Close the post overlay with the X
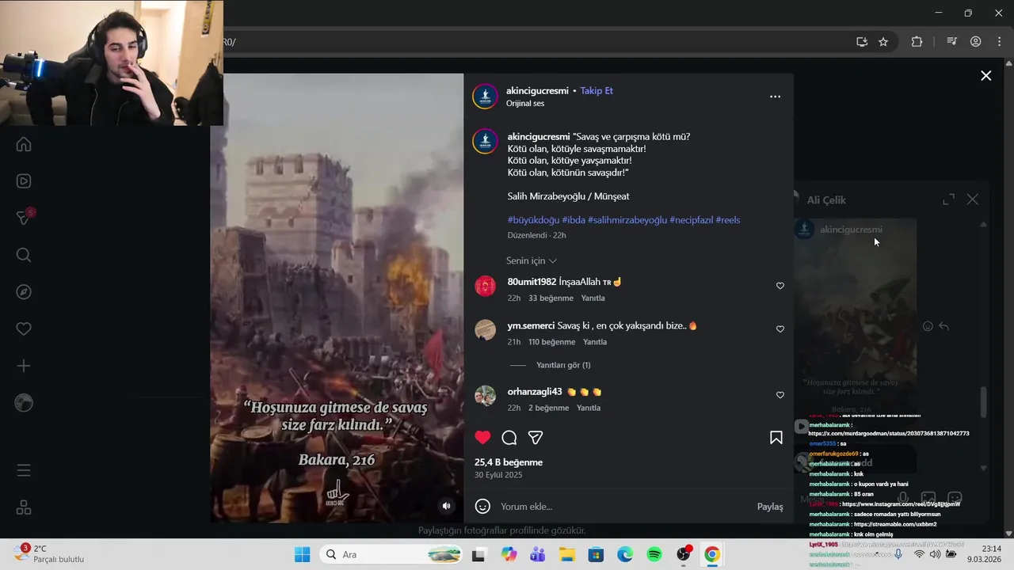The width and height of the screenshot is (1014, 570). click(985, 76)
